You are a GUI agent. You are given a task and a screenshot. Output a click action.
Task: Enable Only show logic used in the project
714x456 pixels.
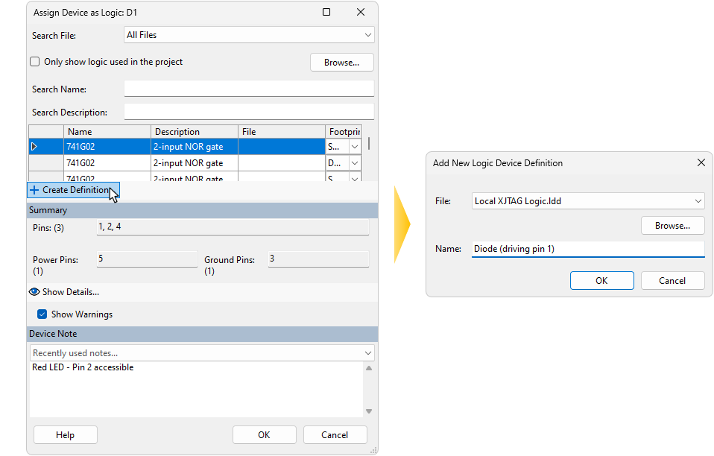point(35,62)
